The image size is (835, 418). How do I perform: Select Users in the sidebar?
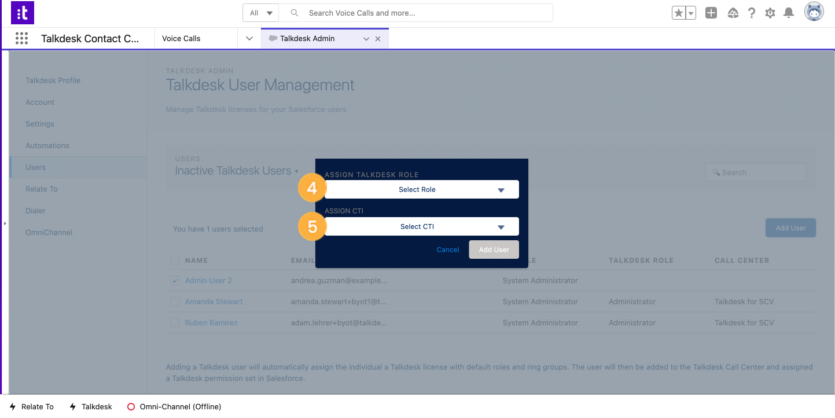78,167
